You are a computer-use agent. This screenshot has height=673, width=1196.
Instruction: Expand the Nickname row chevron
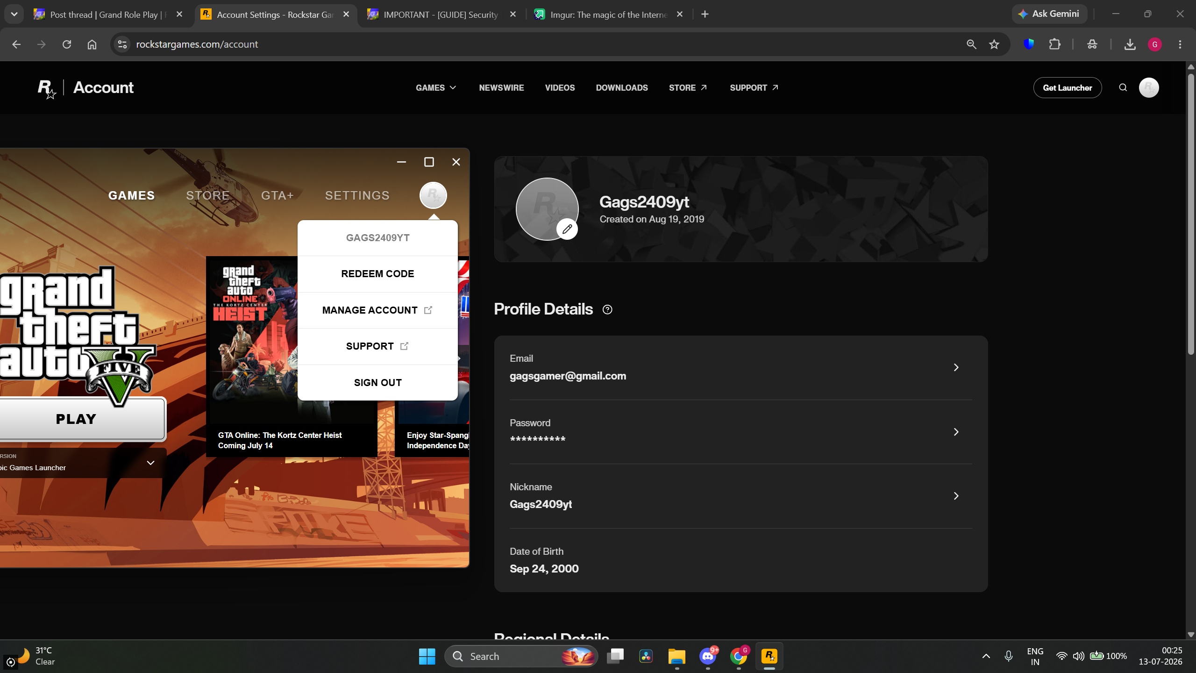tap(956, 496)
